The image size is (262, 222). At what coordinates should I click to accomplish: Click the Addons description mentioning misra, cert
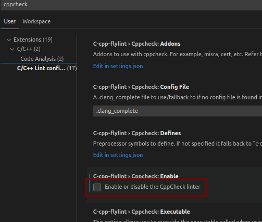coord(178,54)
